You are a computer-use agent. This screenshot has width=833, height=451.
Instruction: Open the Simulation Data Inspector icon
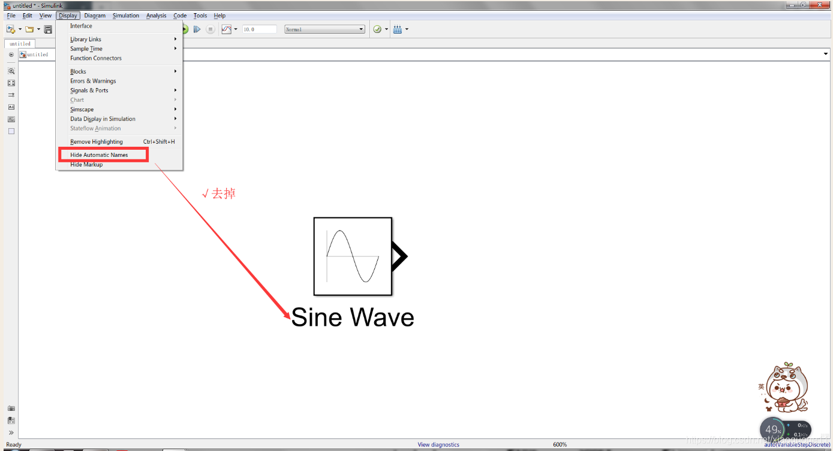click(226, 29)
